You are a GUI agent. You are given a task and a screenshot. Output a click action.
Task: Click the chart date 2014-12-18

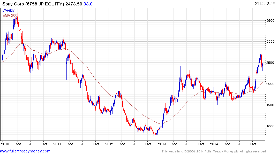point(265,4)
